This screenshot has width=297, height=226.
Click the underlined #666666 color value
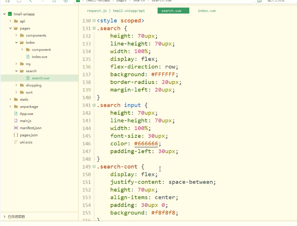pos(146,144)
